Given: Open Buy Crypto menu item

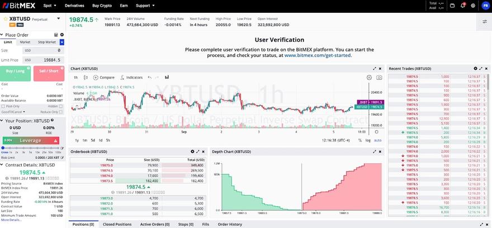Looking at the screenshot, I should pos(102,6).
